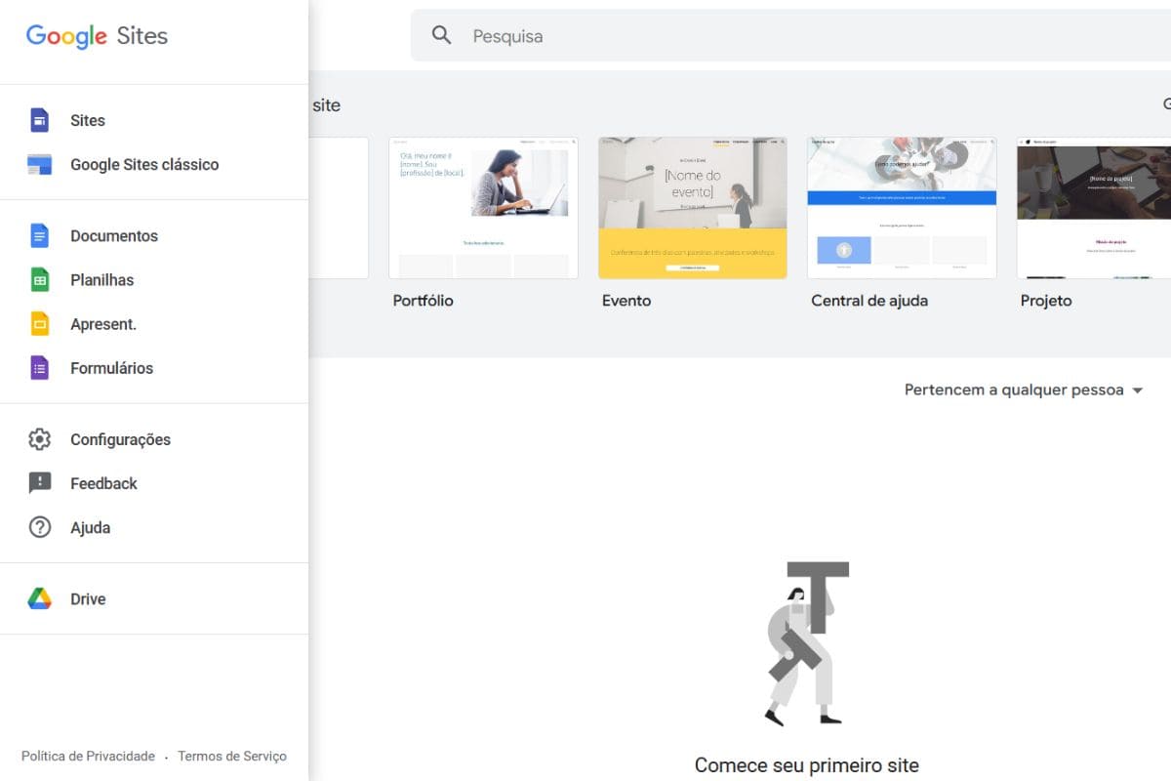Open Configurações settings

120,439
